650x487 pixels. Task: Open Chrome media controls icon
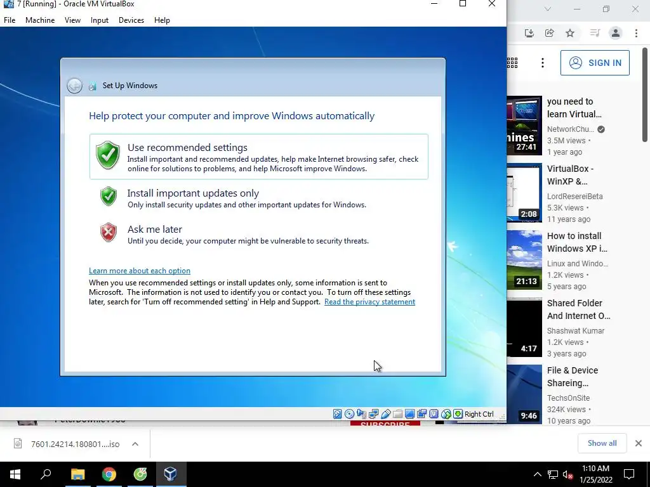click(595, 33)
